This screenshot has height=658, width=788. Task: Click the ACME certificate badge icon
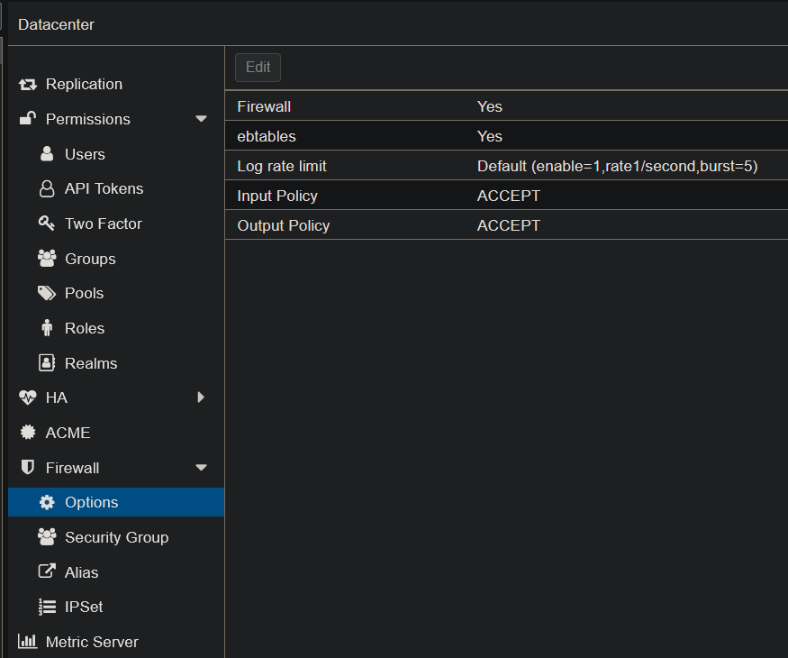tap(28, 433)
